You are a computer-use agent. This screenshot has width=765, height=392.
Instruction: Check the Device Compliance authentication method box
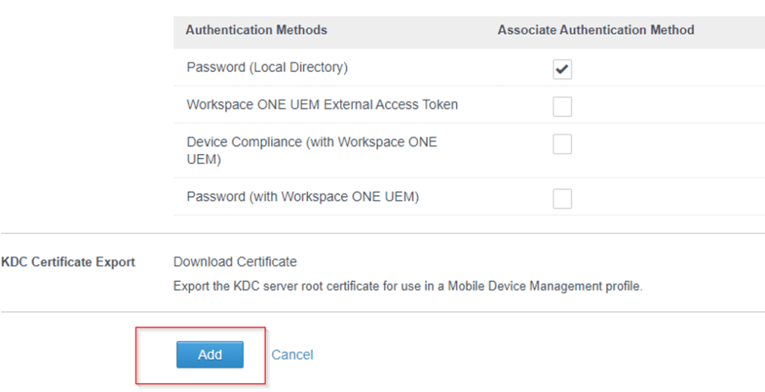(562, 144)
